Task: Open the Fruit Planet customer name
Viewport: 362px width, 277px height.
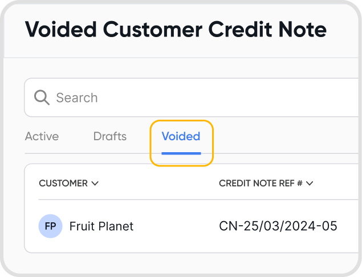Action: point(101,226)
